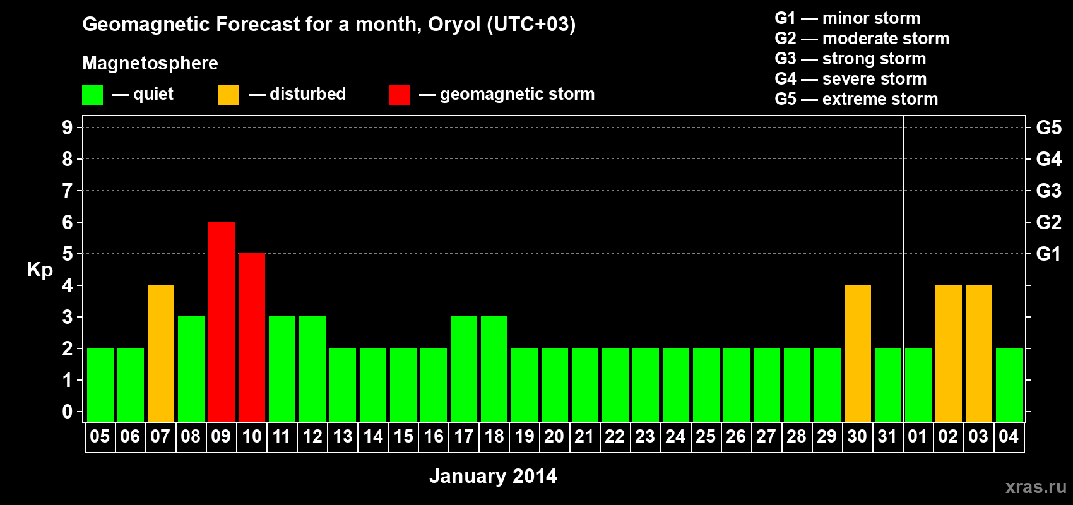Click the green bar for day 17

pyautogui.click(x=464, y=369)
